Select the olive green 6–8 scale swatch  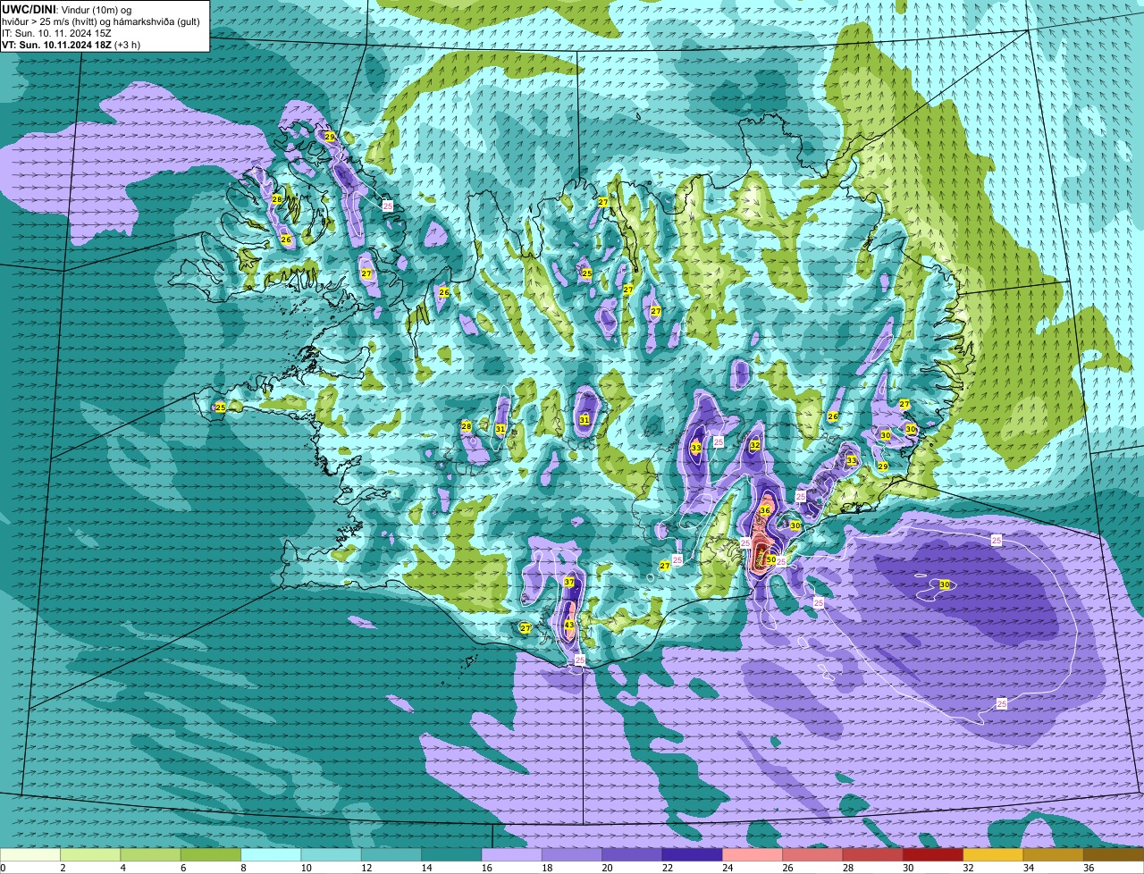tap(211, 854)
